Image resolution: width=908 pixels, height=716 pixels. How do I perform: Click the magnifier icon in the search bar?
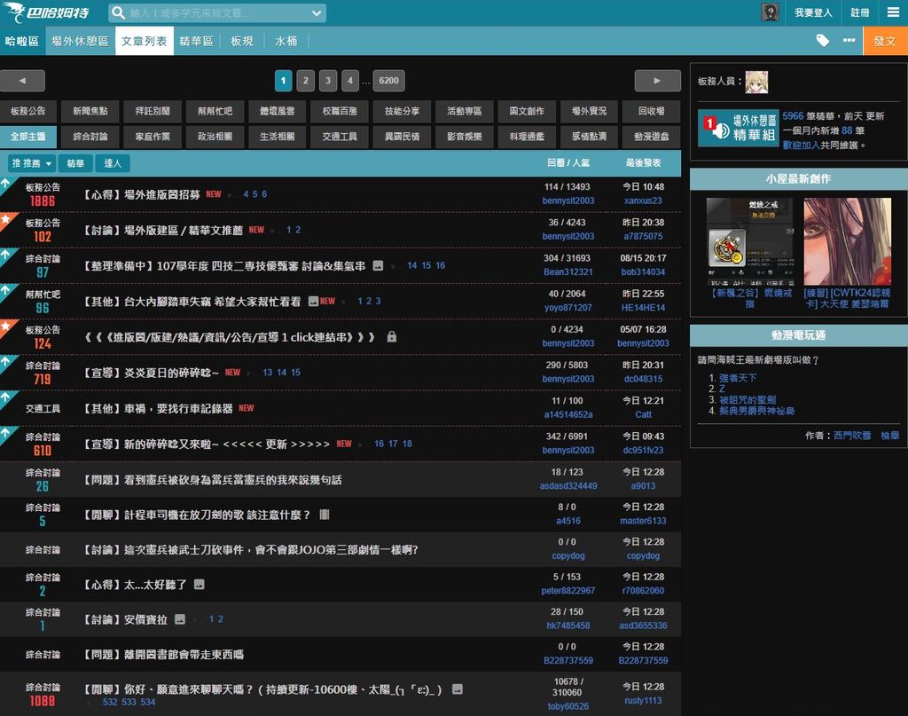point(119,12)
